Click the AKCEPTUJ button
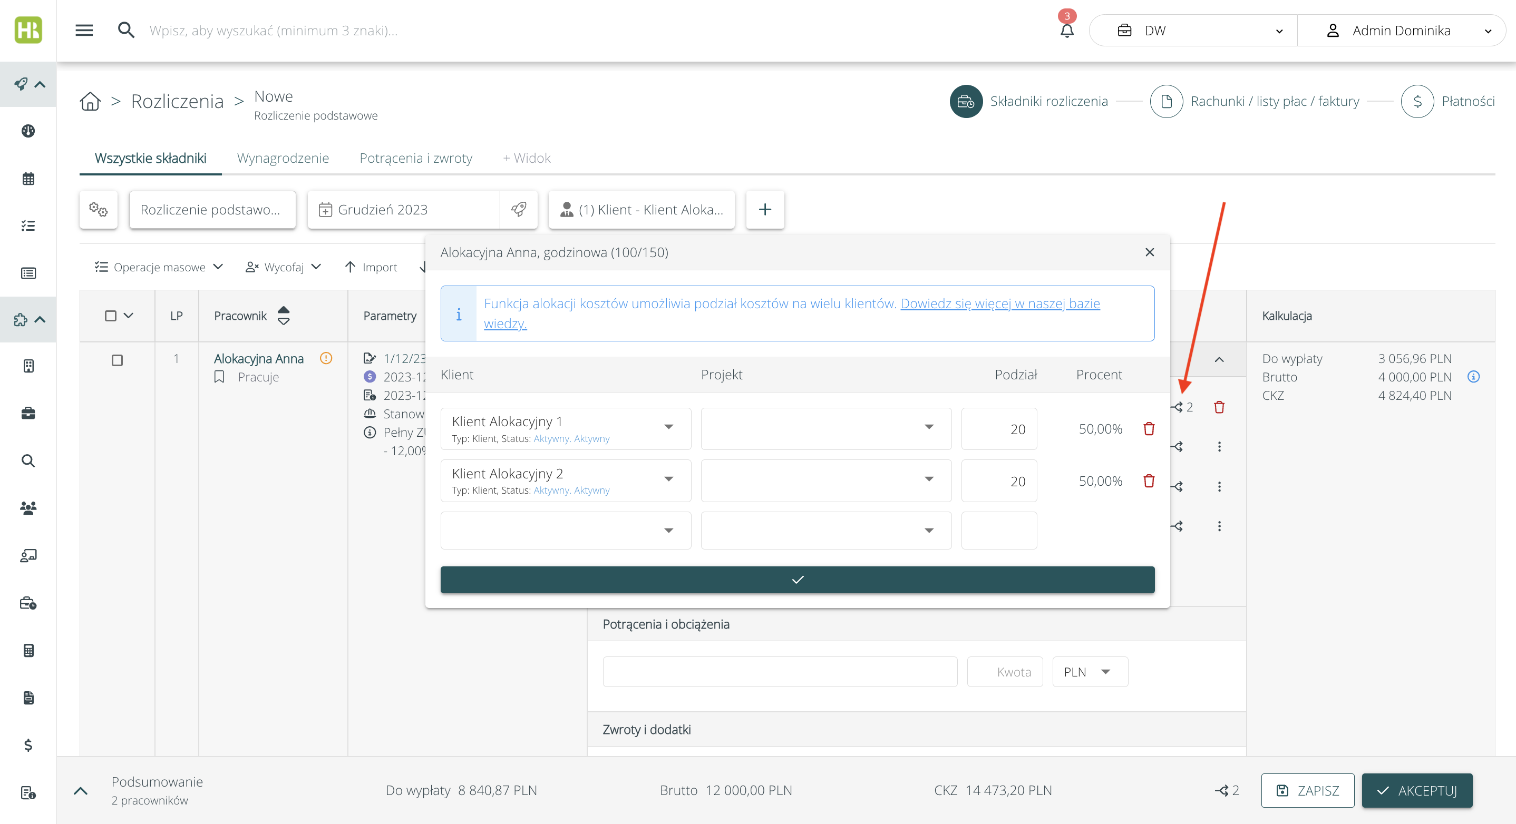The height and width of the screenshot is (824, 1516). click(1416, 790)
